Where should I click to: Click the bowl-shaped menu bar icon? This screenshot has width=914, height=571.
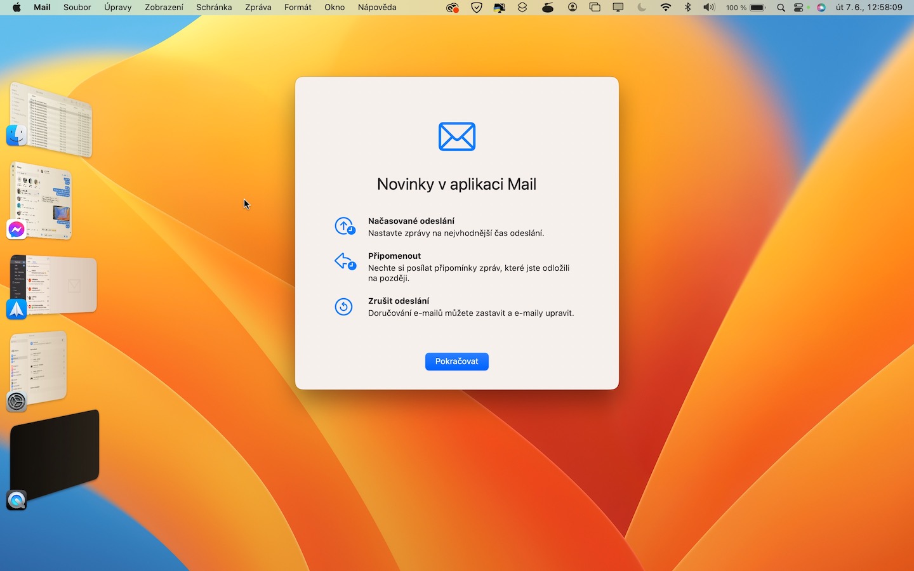click(x=548, y=8)
